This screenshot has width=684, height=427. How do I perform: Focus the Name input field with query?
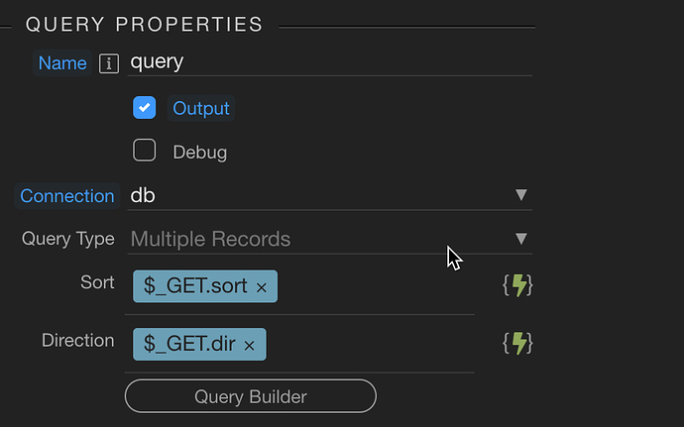coord(329,62)
